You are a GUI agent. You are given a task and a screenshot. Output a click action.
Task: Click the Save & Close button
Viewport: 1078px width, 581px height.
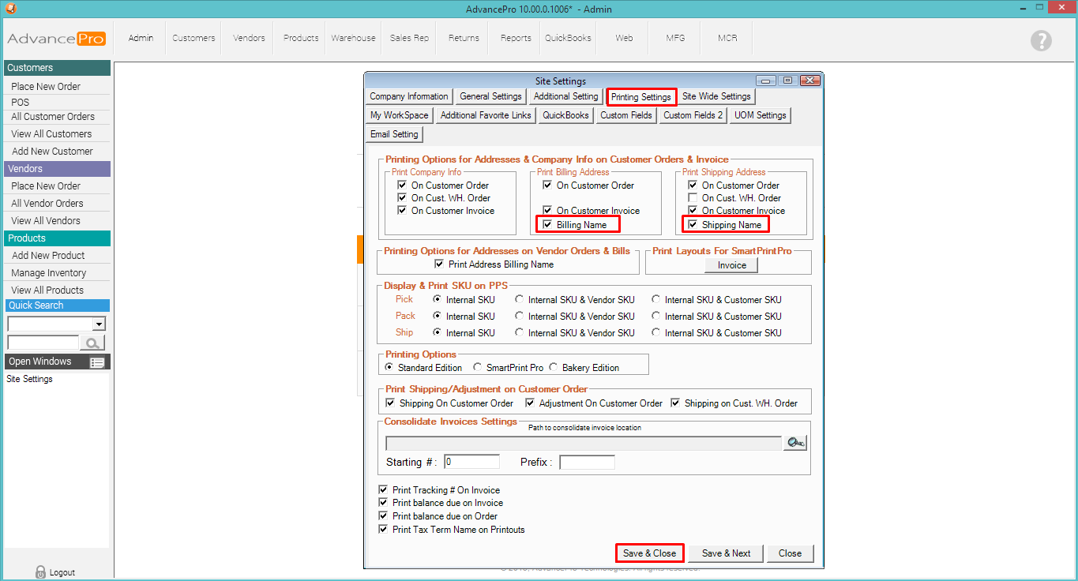tap(649, 553)
